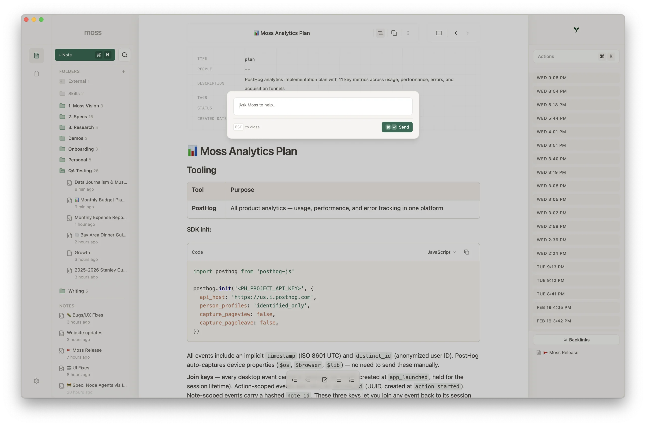Open search in the sidebar
This screenshot has height=426, width=646.
(x=124, y=55)
